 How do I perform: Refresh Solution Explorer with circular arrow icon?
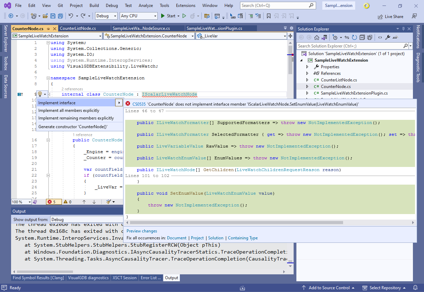354,37
